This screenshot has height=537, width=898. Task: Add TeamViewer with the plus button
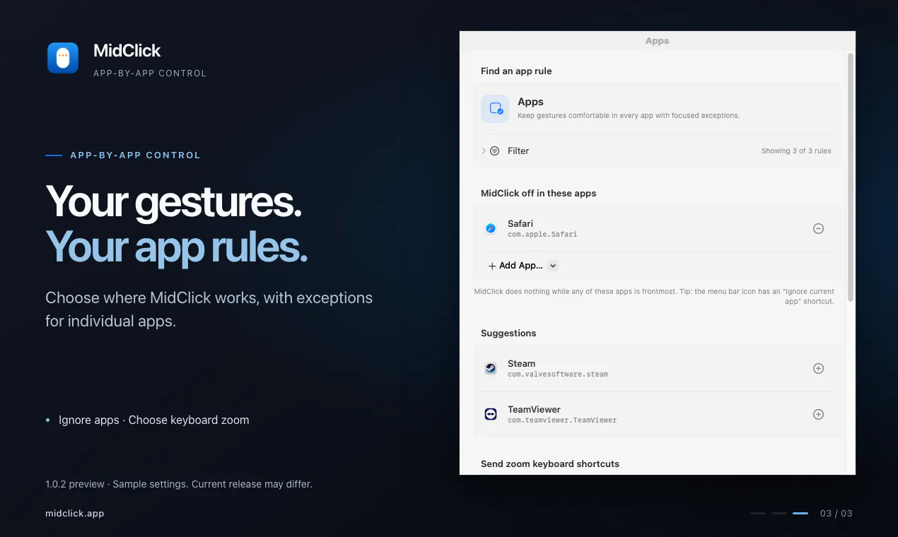pos(818,414)
